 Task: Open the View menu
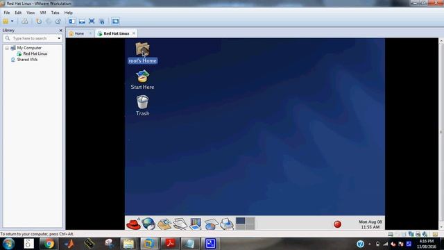[31, 12]
